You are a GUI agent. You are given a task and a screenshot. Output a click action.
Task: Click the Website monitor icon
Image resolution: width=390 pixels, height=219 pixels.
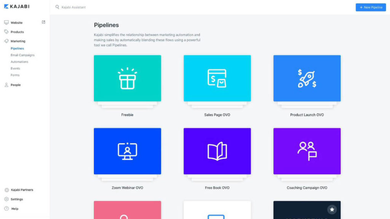coord(6,22)
